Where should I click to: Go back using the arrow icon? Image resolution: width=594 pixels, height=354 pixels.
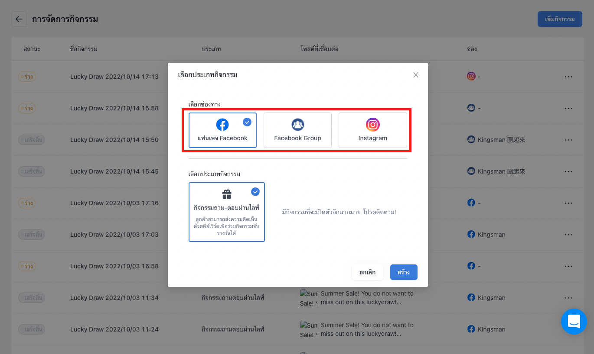19,19
